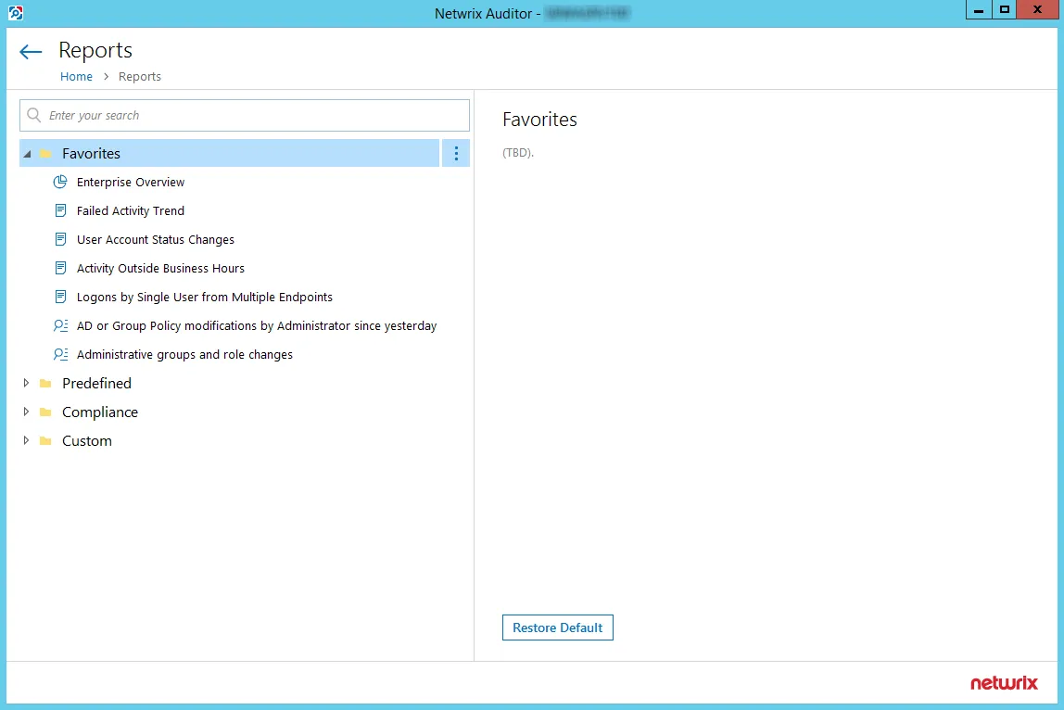Click the User Account Status Changes report icon
This screenshot has width=1064, height=710.
[60, 239]
